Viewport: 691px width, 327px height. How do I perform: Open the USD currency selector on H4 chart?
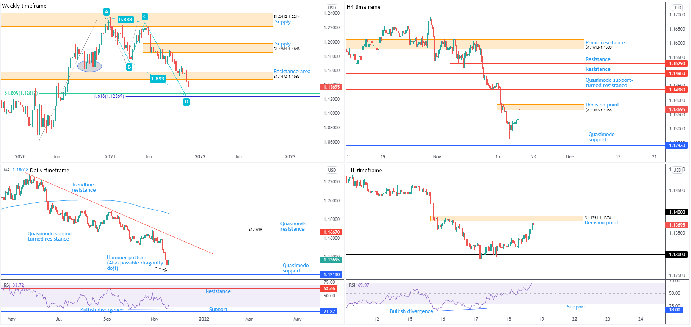[x=677, y=8]
